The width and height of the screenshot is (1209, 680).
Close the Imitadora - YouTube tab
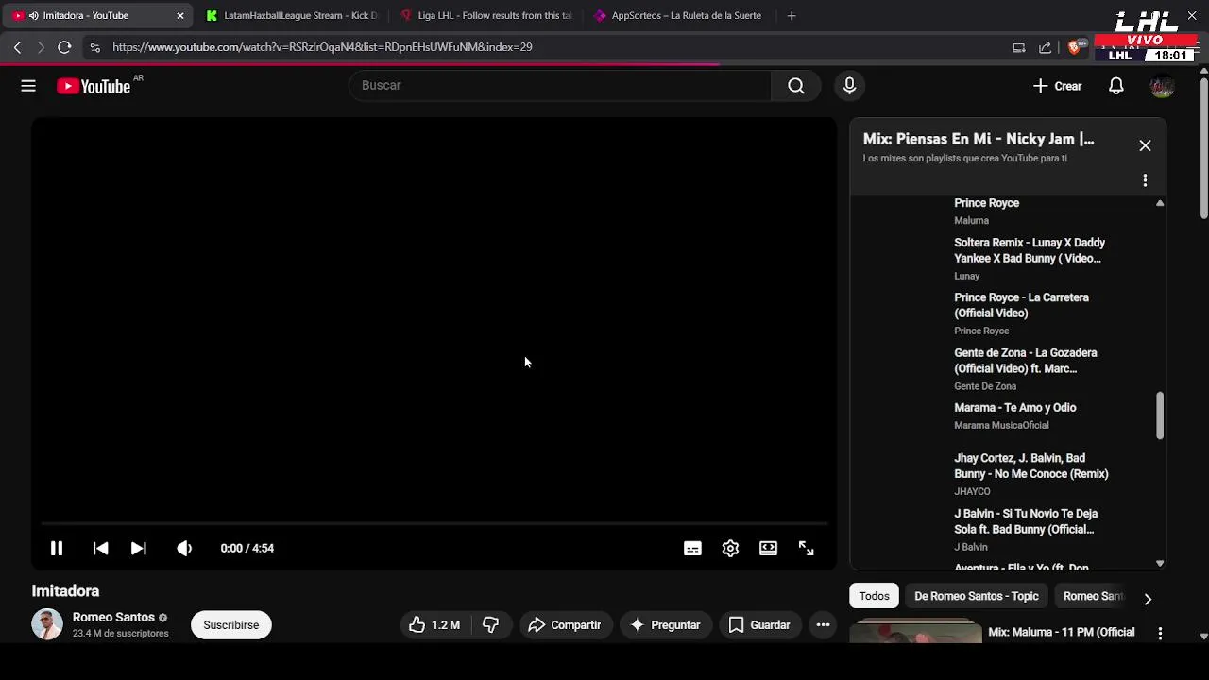click(x=179, y=15)
